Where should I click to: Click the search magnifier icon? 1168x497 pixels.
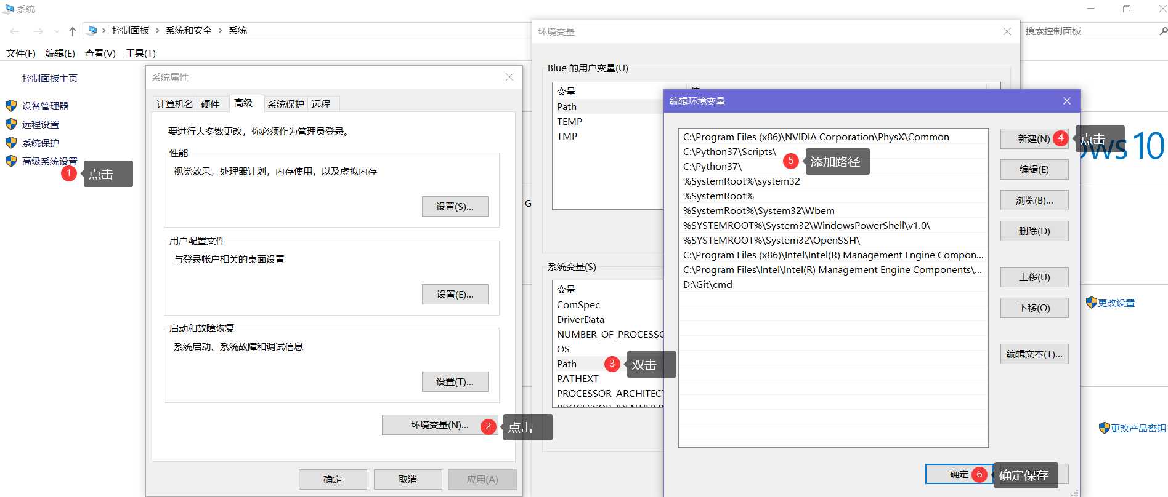click(x=1163, y=31)
